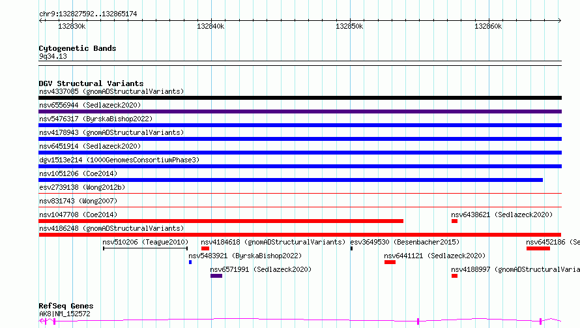The height and width of the screenshot is (328, 580).
Task: Click the RefSeq Genes track title
Action: 66,306
